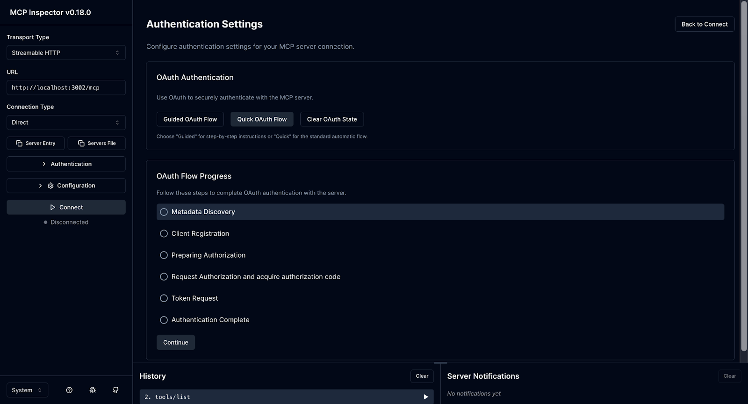
Task: Click the Back to Connect button
Action: 705,24
